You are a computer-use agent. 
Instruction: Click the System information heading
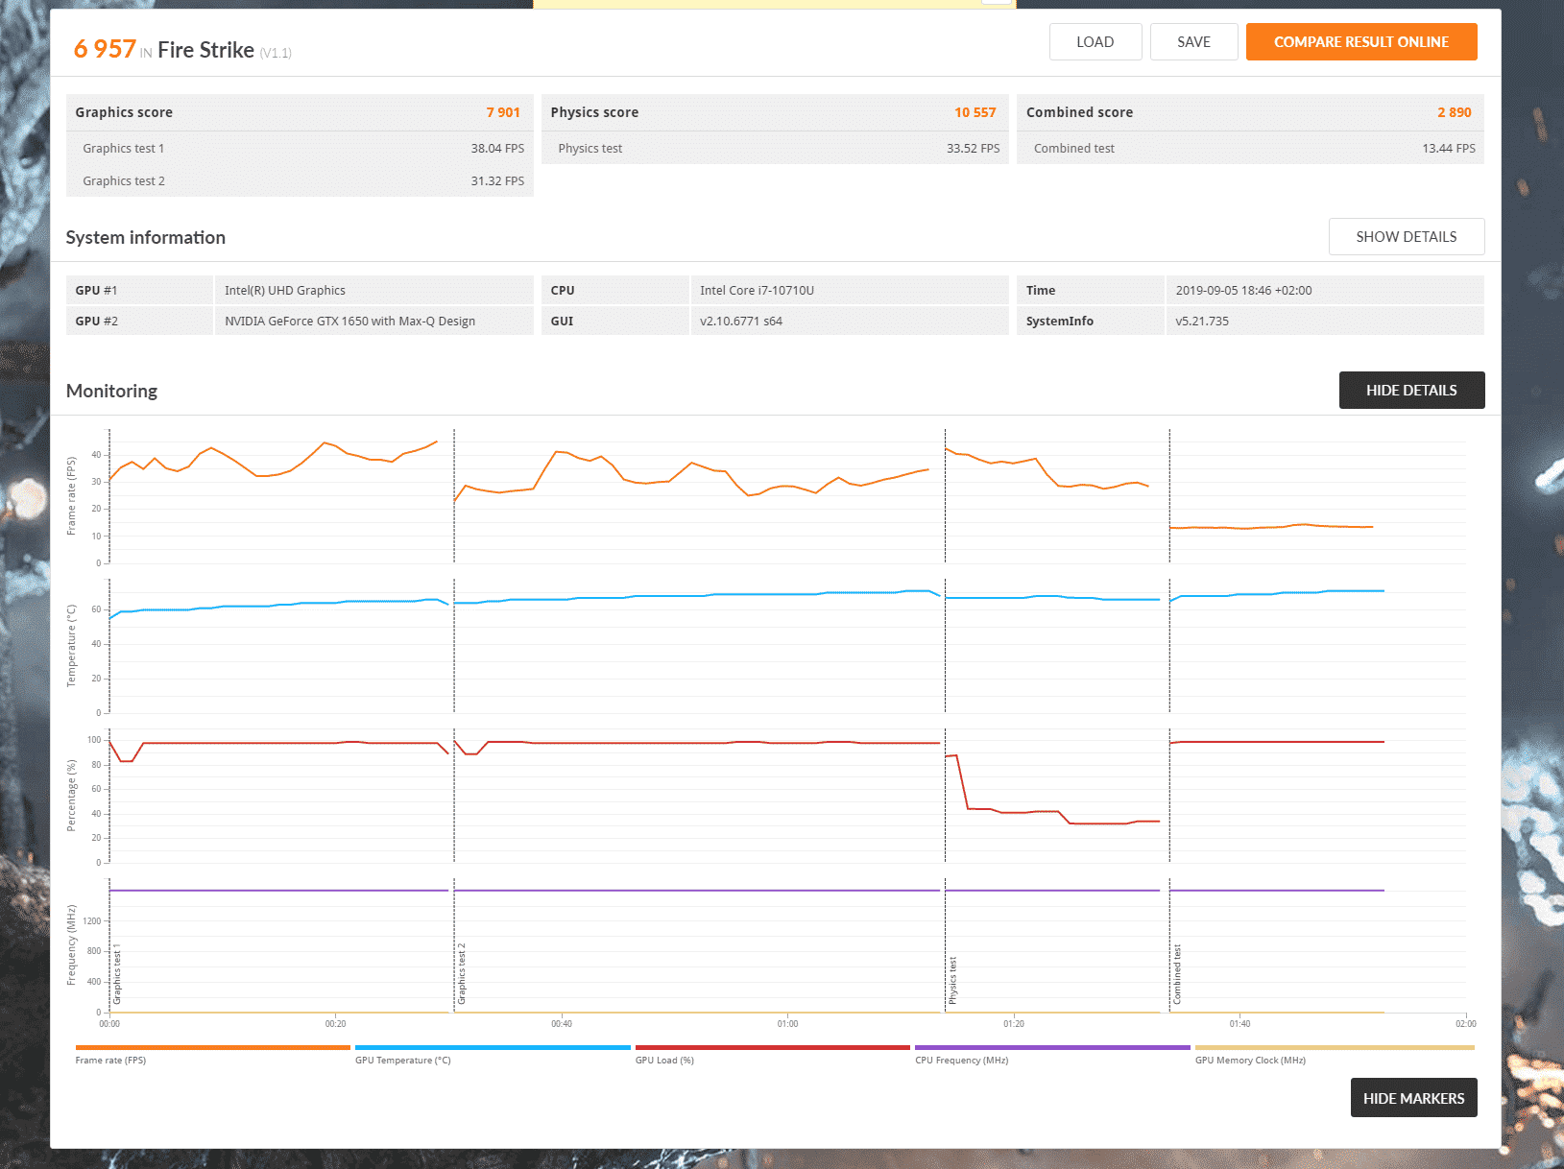[146, 237]
